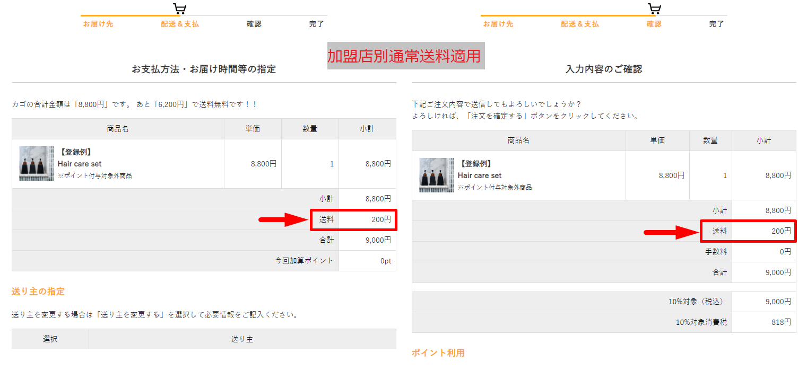Click 商品名 column header on confirmation page
The width and height of the screenshot is (807, 371).
point(518,140)
